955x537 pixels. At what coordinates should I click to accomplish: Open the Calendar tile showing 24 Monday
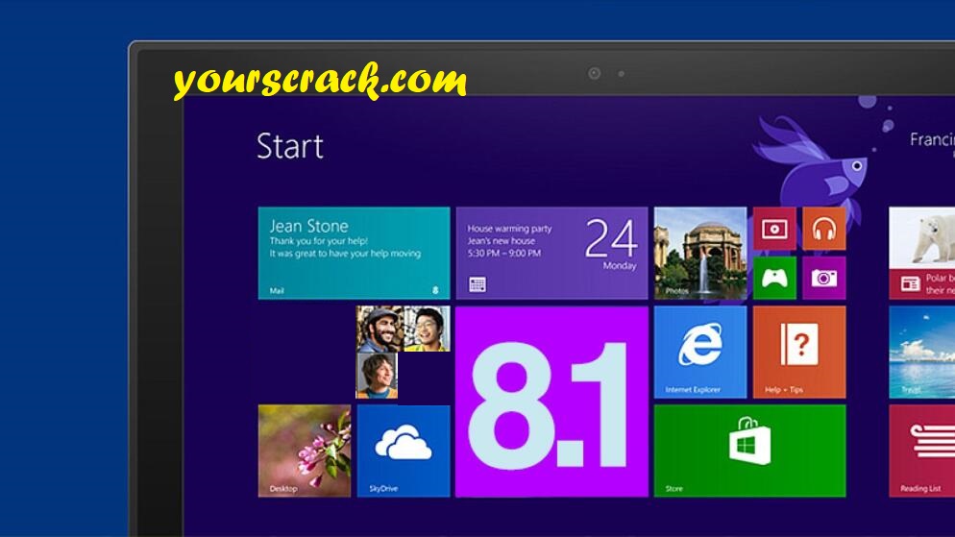tap(551, 254)
